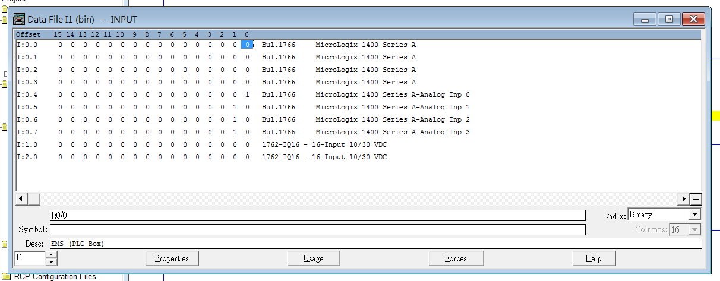Click the Properties button
The image size is (720, 281).
tap(172, 258)
